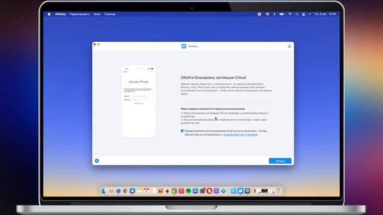Open the Notes app in the Dock

tap(139, 191)
